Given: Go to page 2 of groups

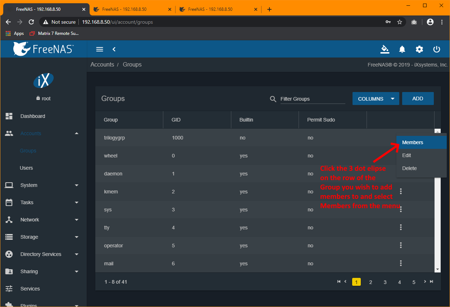Looking at the screenshot, I should tap(371, 282).
